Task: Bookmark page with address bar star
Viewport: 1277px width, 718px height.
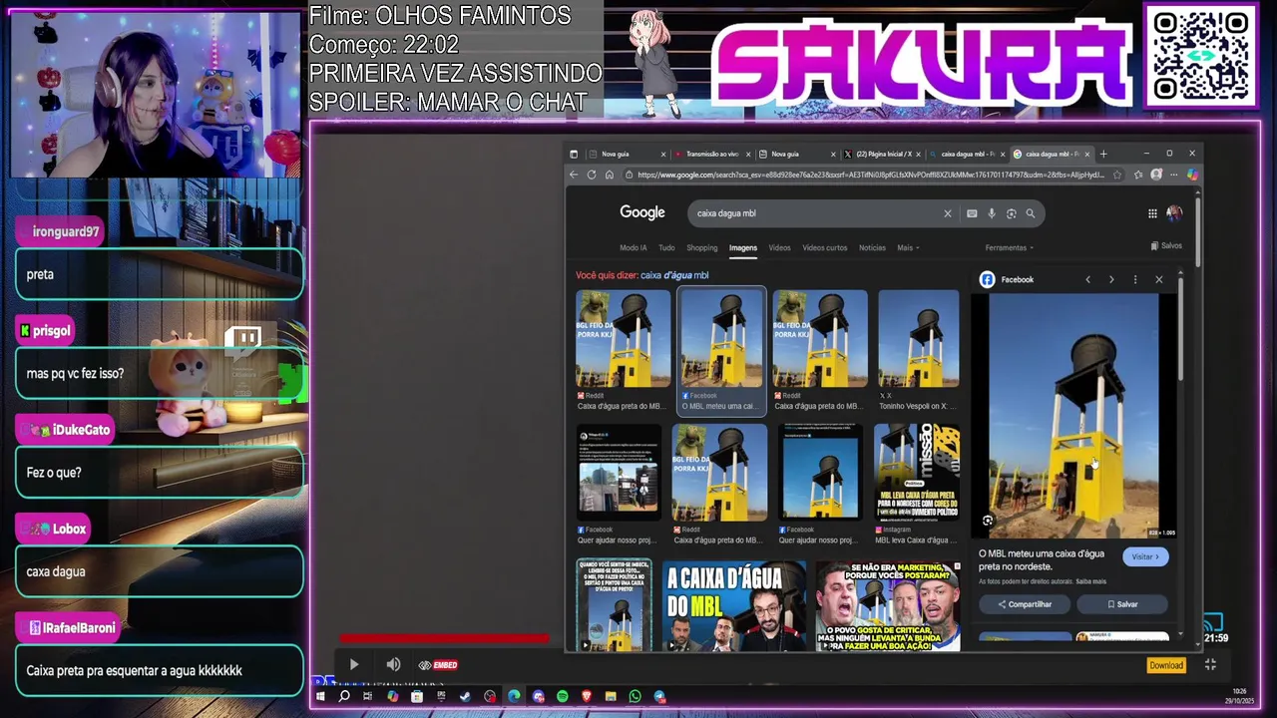Action: tap(1117, 175)
